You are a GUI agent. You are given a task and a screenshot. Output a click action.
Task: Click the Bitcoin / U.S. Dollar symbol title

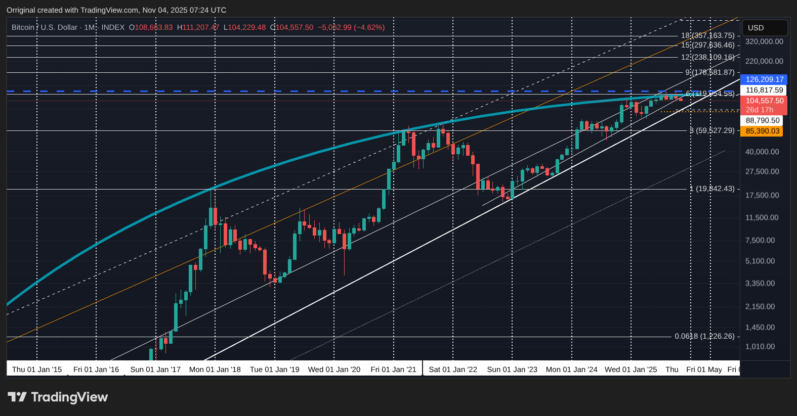[45, 27]
